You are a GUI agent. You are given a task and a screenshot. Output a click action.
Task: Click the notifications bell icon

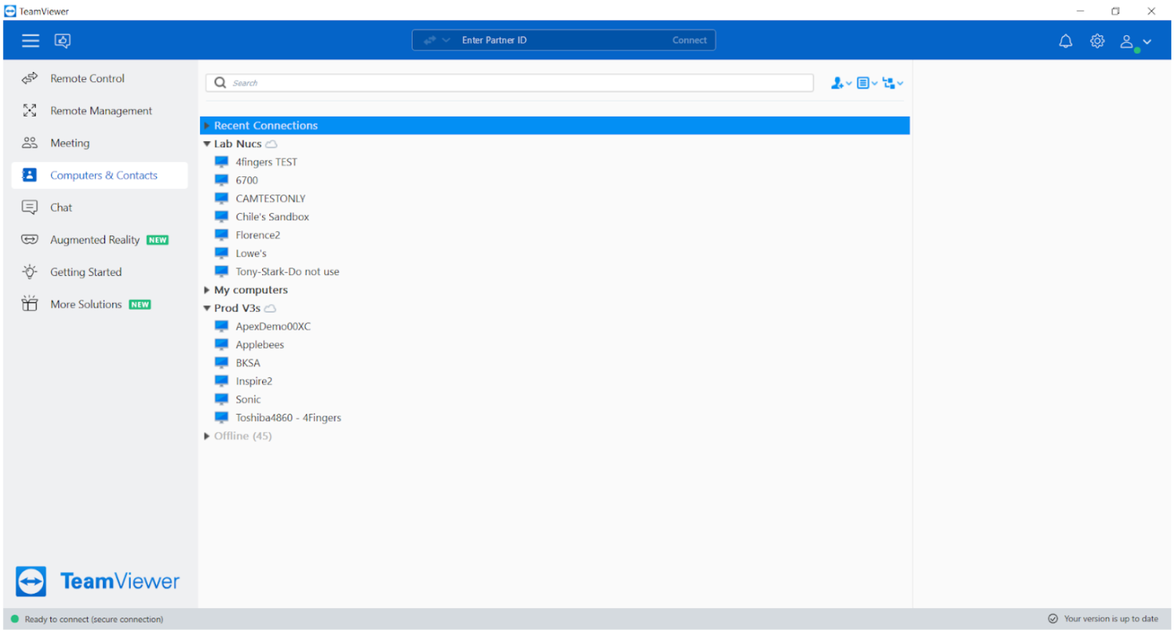coord(1065,41)
